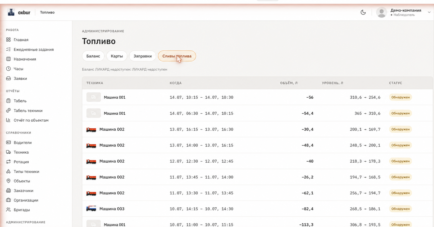Viewport: 434px width, 227px height.
Task: Click the Ротация arrows icon
Action: click(9, 162)
